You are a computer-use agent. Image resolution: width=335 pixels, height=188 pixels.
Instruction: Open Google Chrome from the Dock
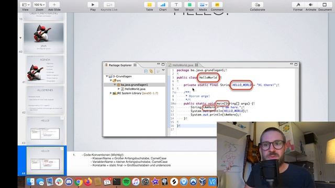coord(79,182)
